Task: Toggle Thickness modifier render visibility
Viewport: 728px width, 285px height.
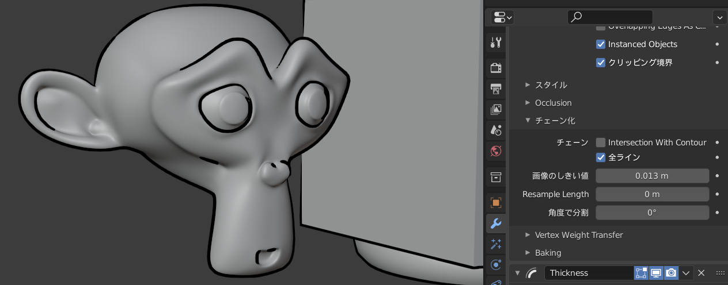Action: click(671, 273)
